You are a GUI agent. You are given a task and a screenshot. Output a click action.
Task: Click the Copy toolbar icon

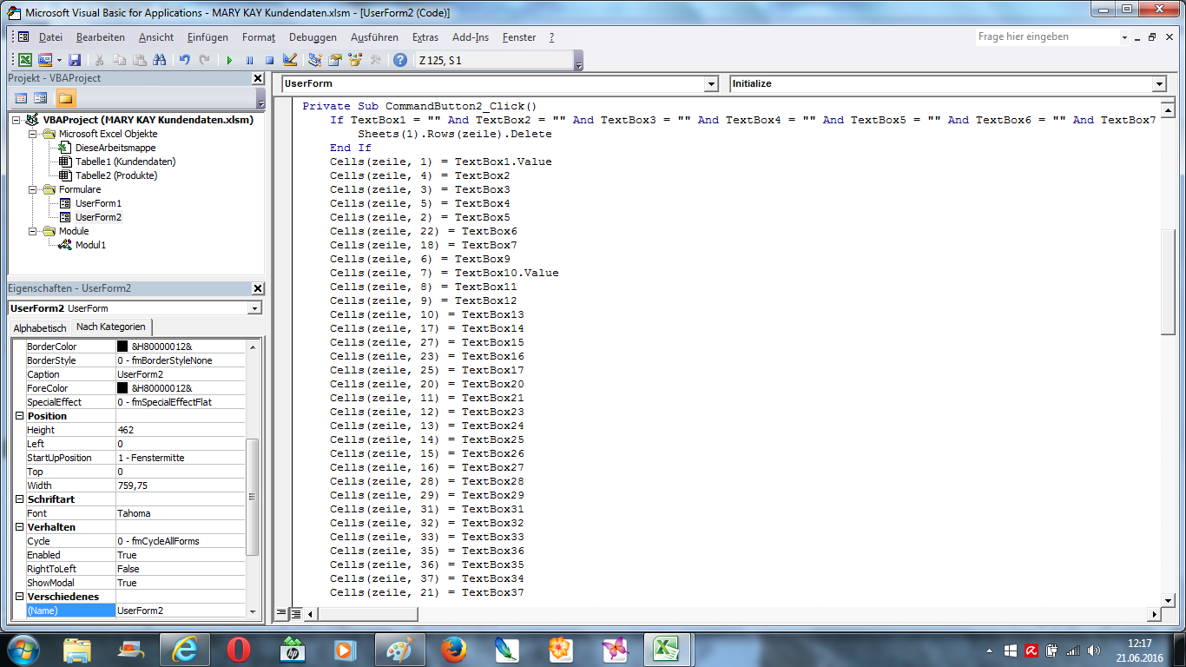coord(119,60)
